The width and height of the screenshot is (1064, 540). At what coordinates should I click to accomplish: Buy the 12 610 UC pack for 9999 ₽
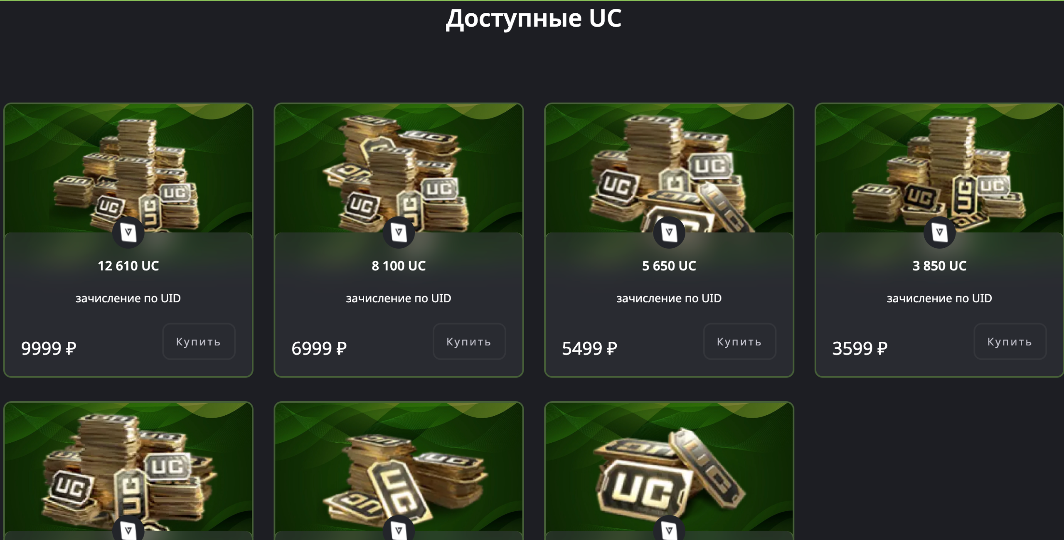click(199, 342)
